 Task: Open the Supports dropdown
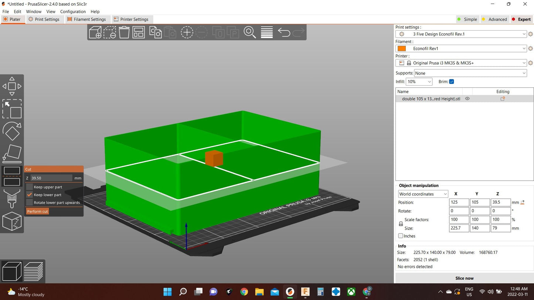tap(470, 73)
